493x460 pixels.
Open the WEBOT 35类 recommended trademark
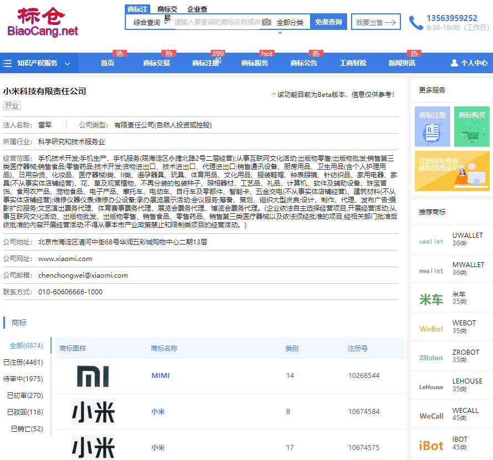[x=464, y=326]
